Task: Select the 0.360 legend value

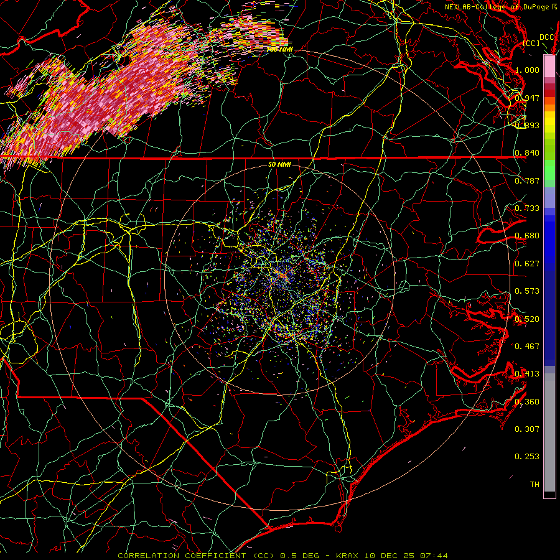Action: point(527,401)
